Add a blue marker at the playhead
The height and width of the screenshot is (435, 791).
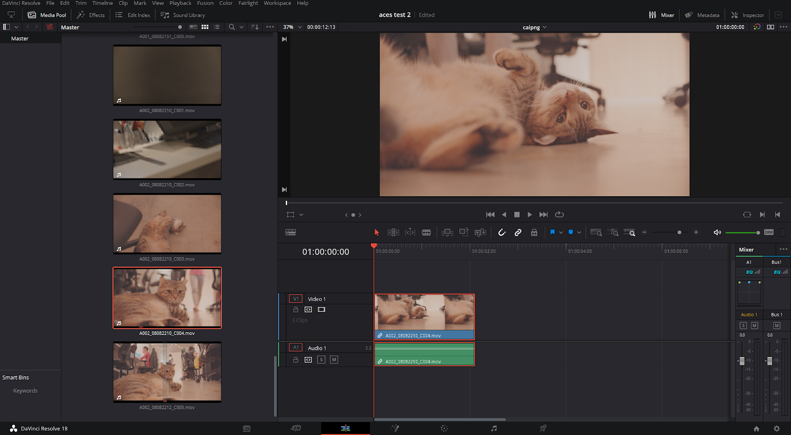click(571, 232)
